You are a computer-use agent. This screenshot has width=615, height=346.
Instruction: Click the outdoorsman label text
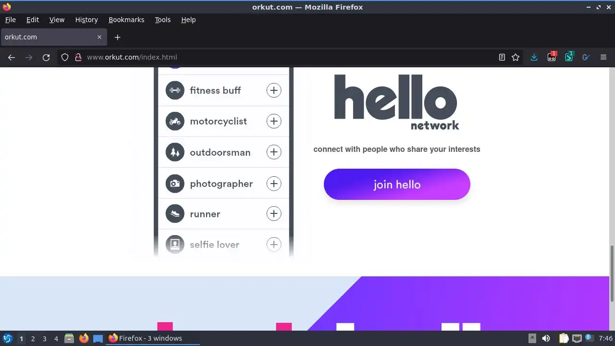220,152
